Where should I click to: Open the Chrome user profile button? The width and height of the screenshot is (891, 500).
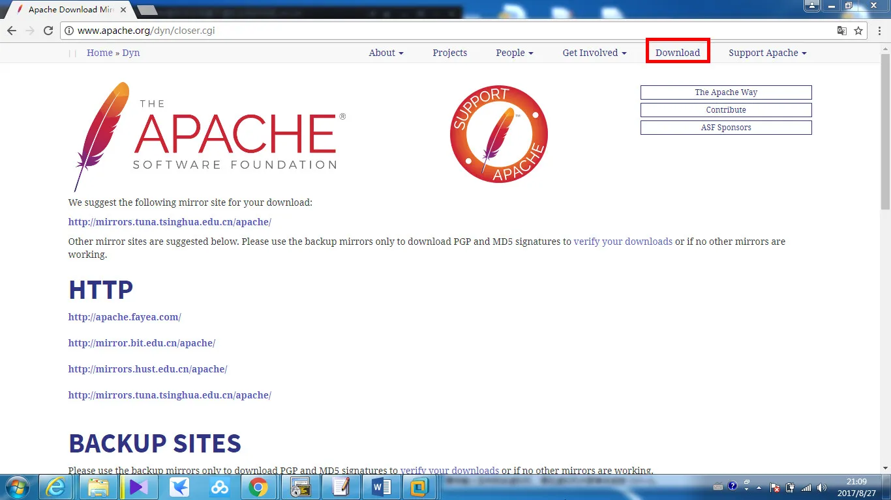click(811, 5)
